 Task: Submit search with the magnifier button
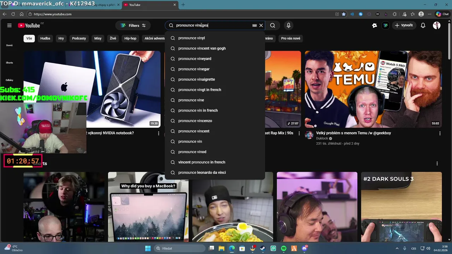(x=273, y=25)
